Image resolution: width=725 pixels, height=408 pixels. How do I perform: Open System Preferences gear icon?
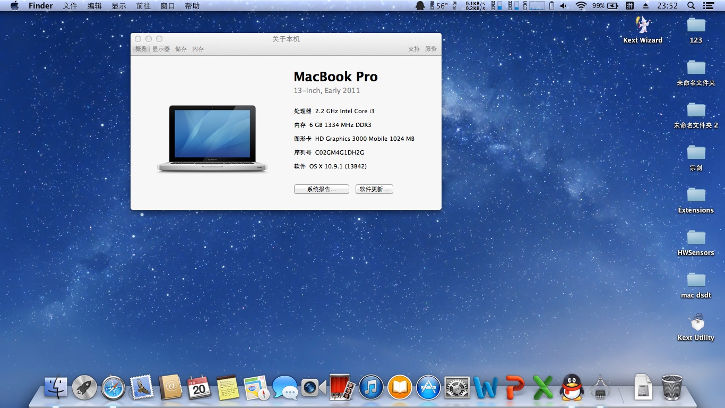point(457,387)
